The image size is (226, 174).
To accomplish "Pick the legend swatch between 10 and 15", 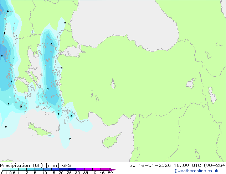I will click(x=47, y=169).
